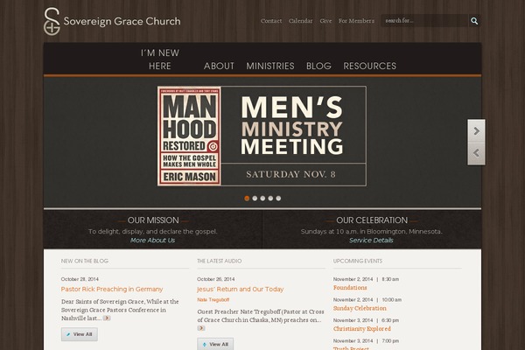
Task: Open the MINISTRIES menu
Action: pos(270,66)
